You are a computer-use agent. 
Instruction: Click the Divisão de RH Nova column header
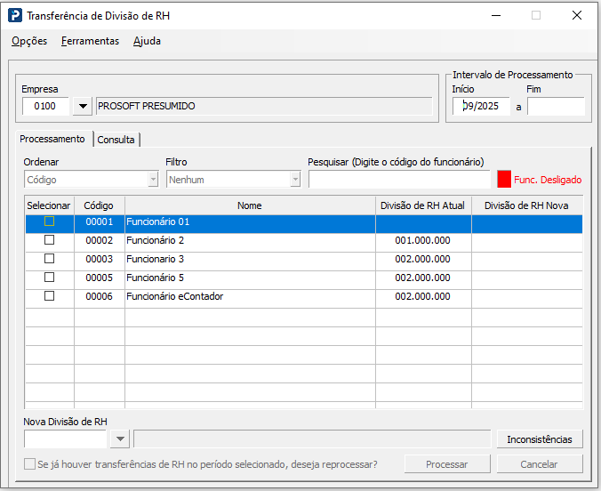[x=526, y=205]
